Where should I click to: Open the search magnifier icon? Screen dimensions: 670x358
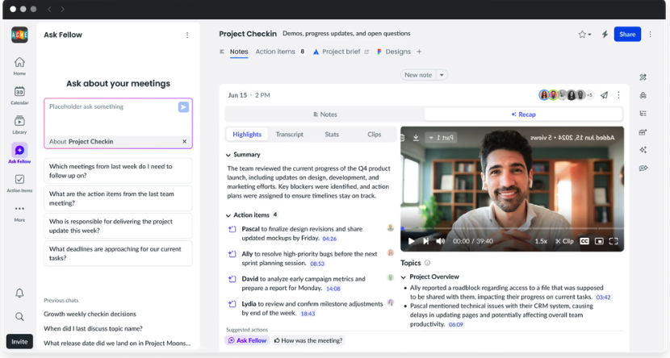19,317
